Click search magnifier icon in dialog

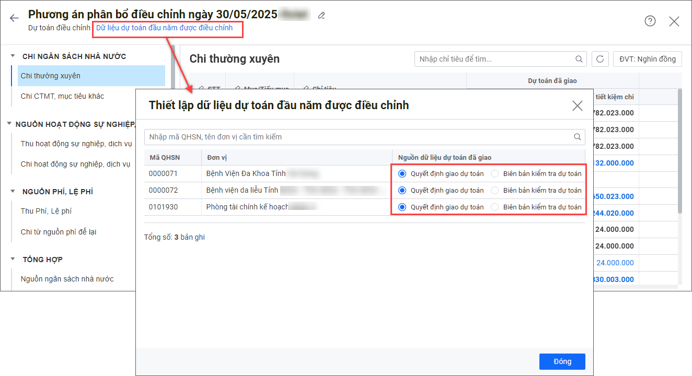(578, 137)
